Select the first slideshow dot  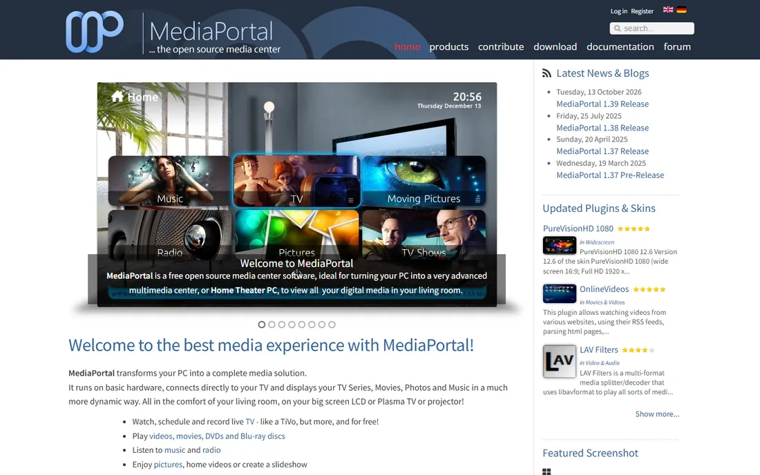click(262, 324)
